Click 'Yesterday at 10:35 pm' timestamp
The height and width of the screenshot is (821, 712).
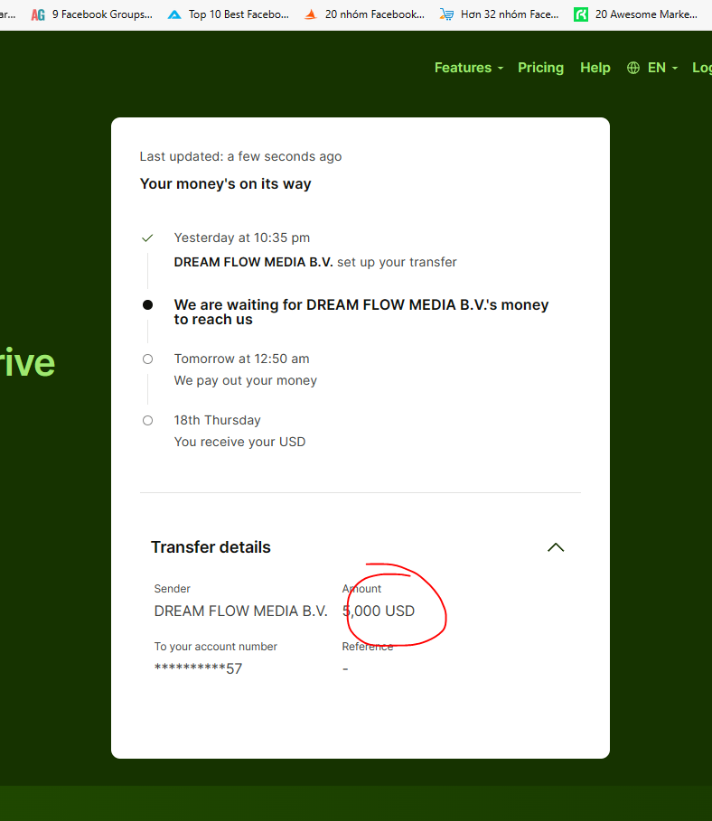241,238
